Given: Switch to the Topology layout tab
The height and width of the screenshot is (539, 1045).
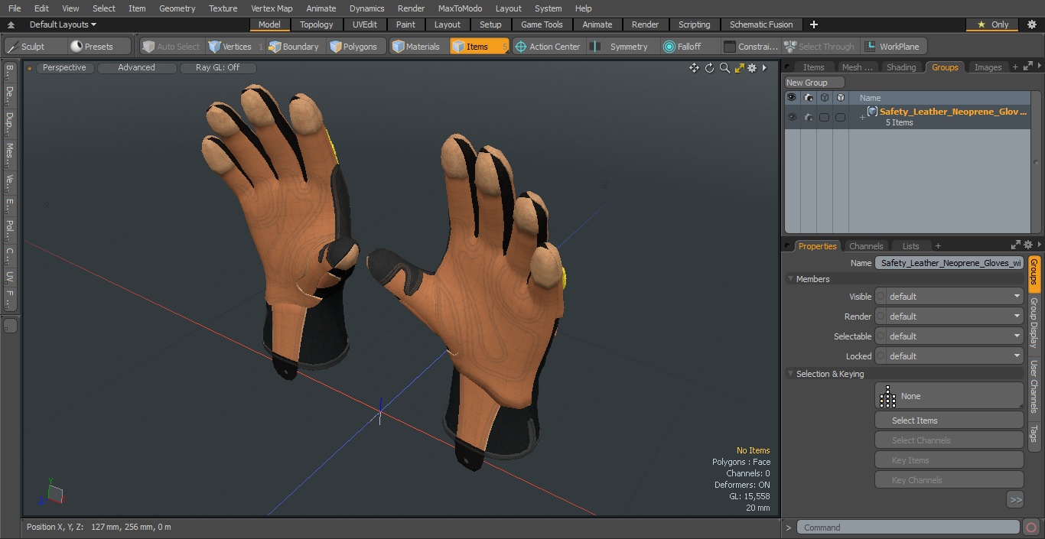Looking at the screenshot, I should click(317, 24).
